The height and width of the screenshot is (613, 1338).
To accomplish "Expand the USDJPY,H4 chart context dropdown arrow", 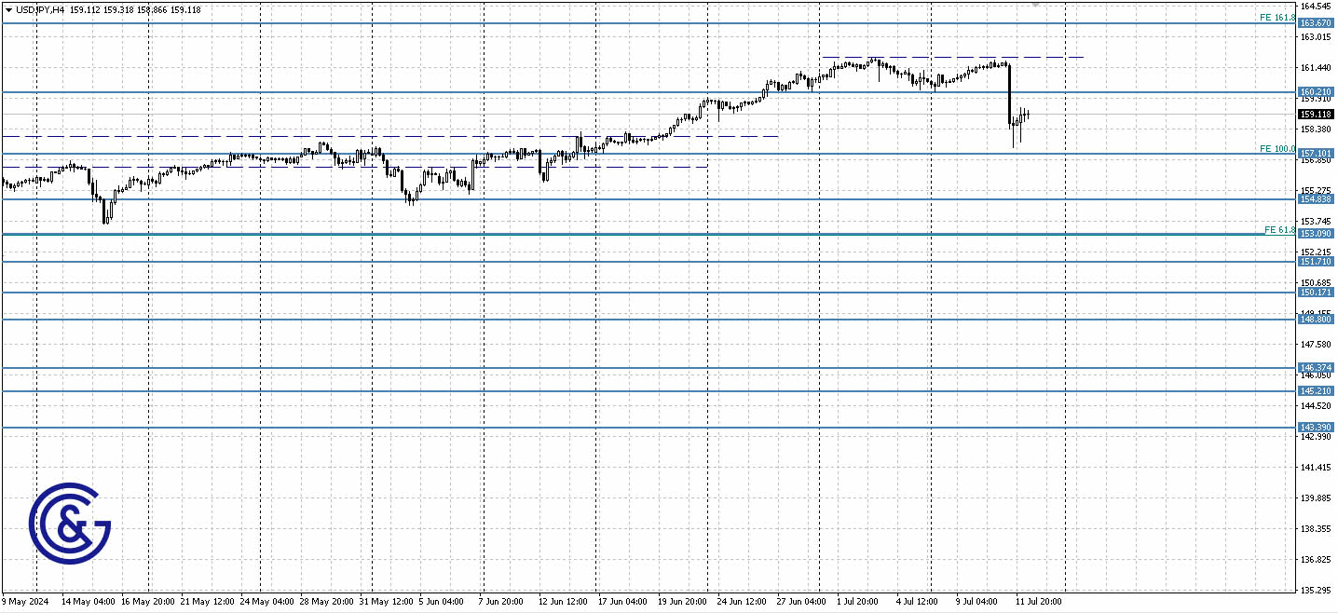I will (x=7, y=9).
